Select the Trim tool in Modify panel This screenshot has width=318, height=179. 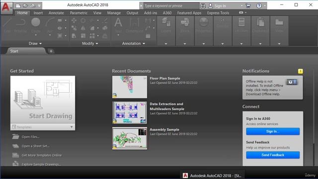click(92, 20)
